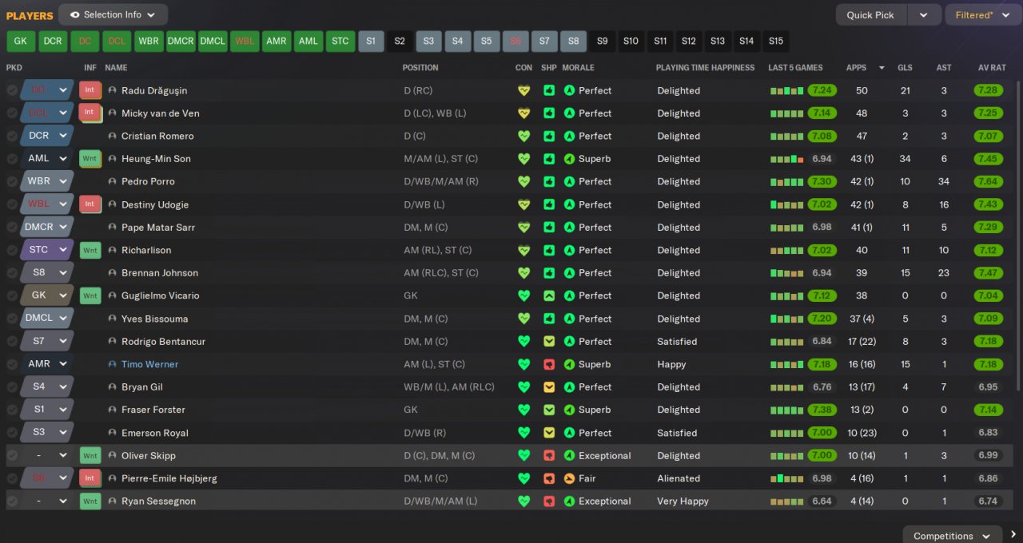Click Ryan Sessegnon's morale icon
1023x543 pixels.
pos(569,501)
